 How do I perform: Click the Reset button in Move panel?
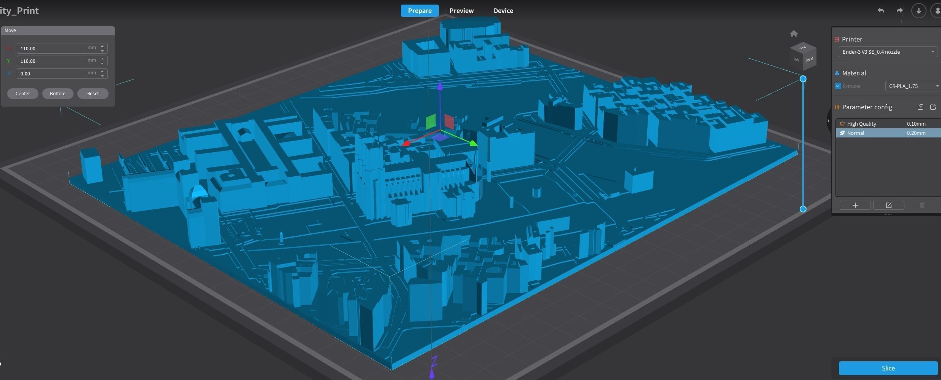point(93,94)
